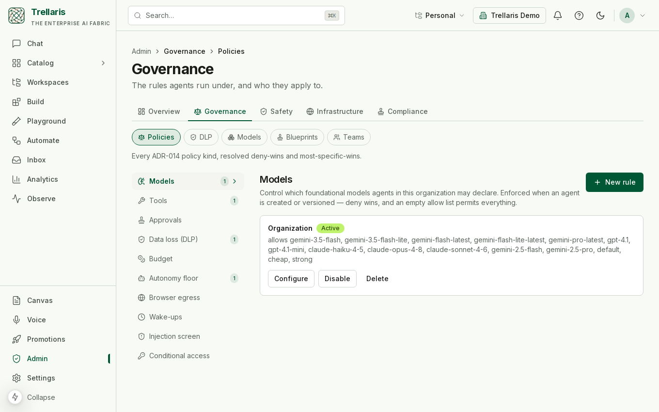Select the Governance tab

tap(220, 111)
